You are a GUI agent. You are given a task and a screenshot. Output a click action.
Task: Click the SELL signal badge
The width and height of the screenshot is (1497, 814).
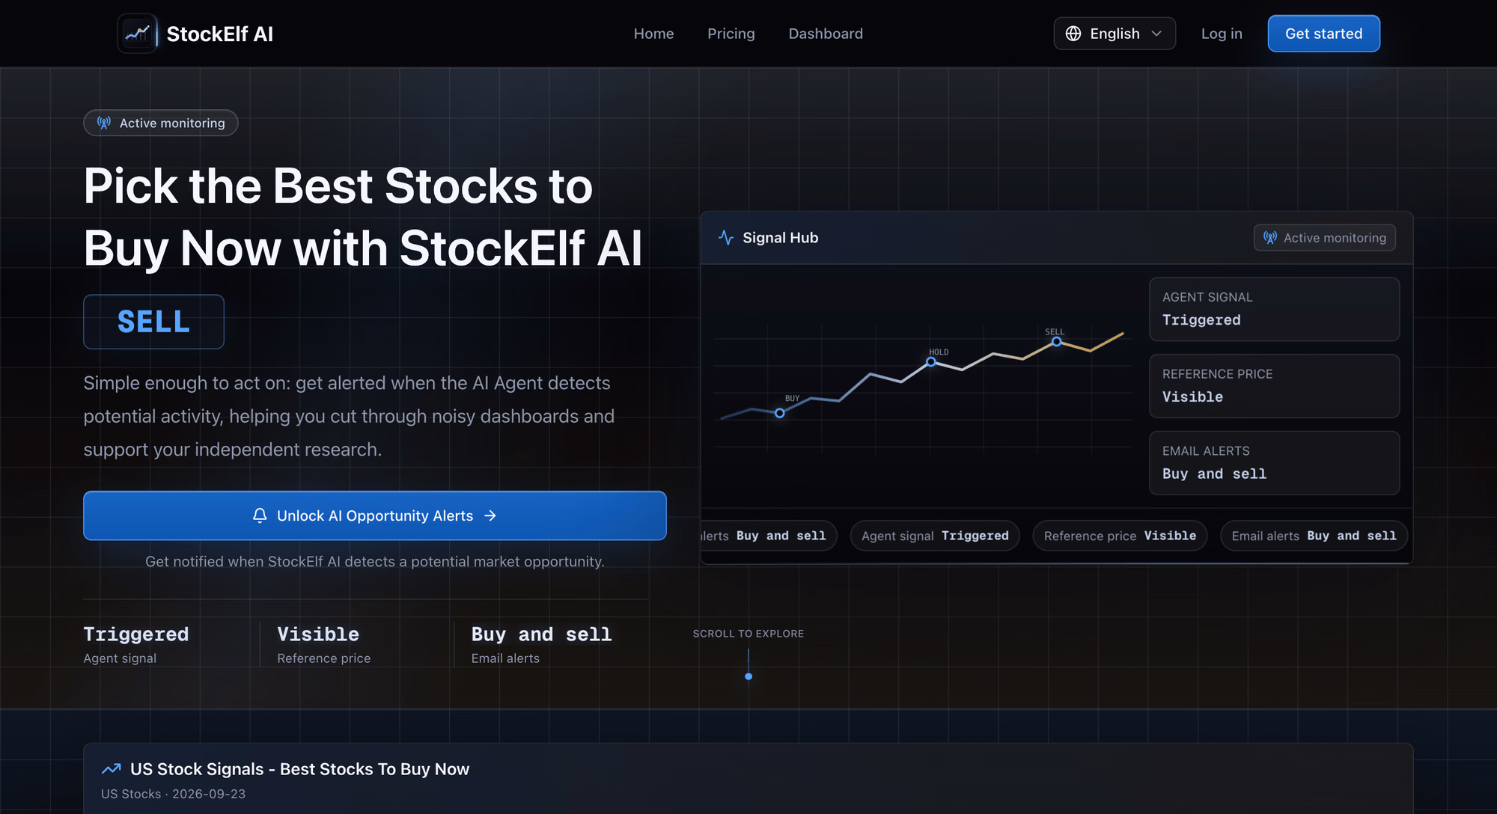pos(153,322)
